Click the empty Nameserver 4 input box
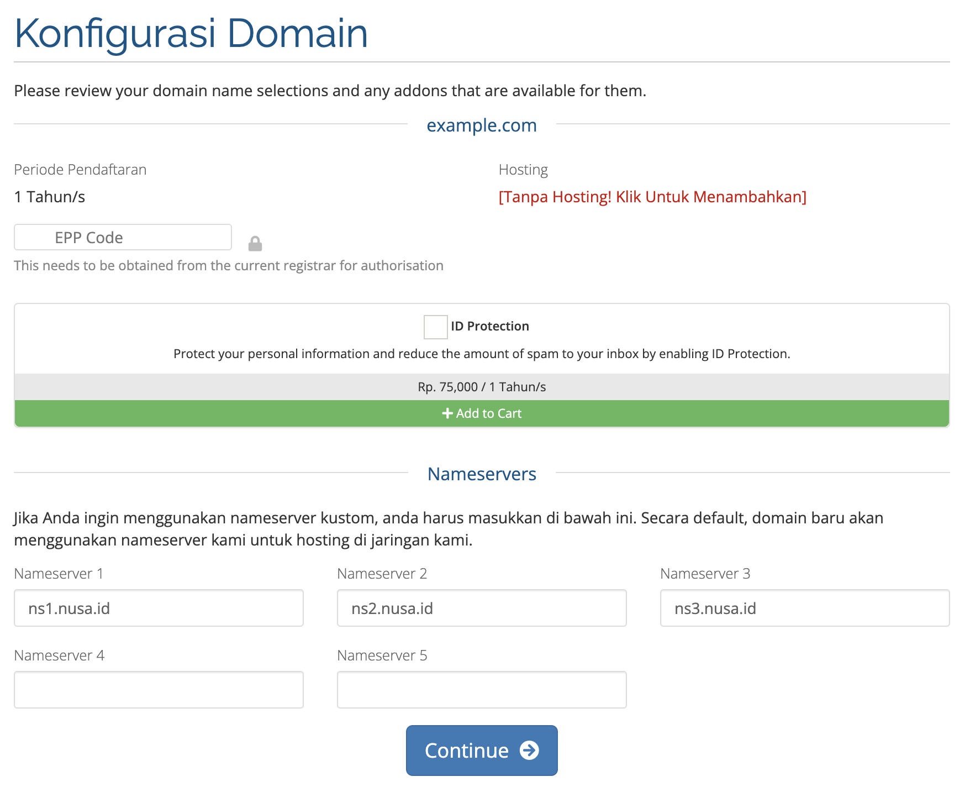 [159, 690]
